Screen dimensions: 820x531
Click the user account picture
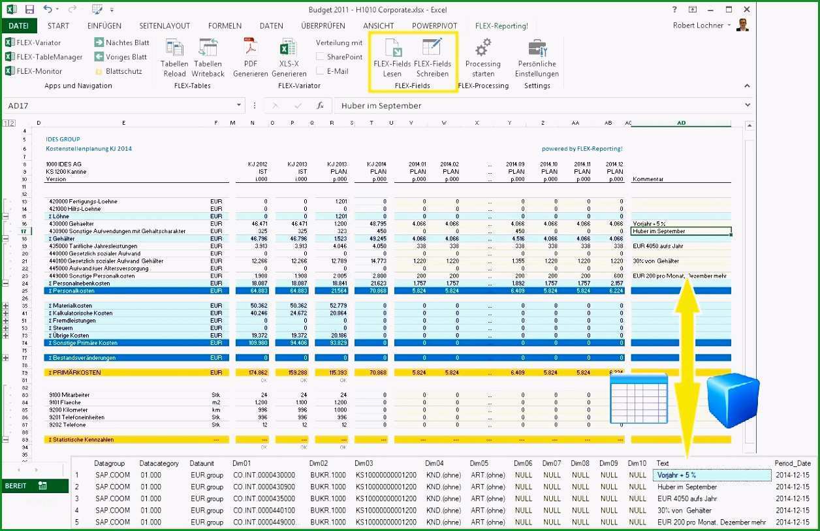click(742, 25)
